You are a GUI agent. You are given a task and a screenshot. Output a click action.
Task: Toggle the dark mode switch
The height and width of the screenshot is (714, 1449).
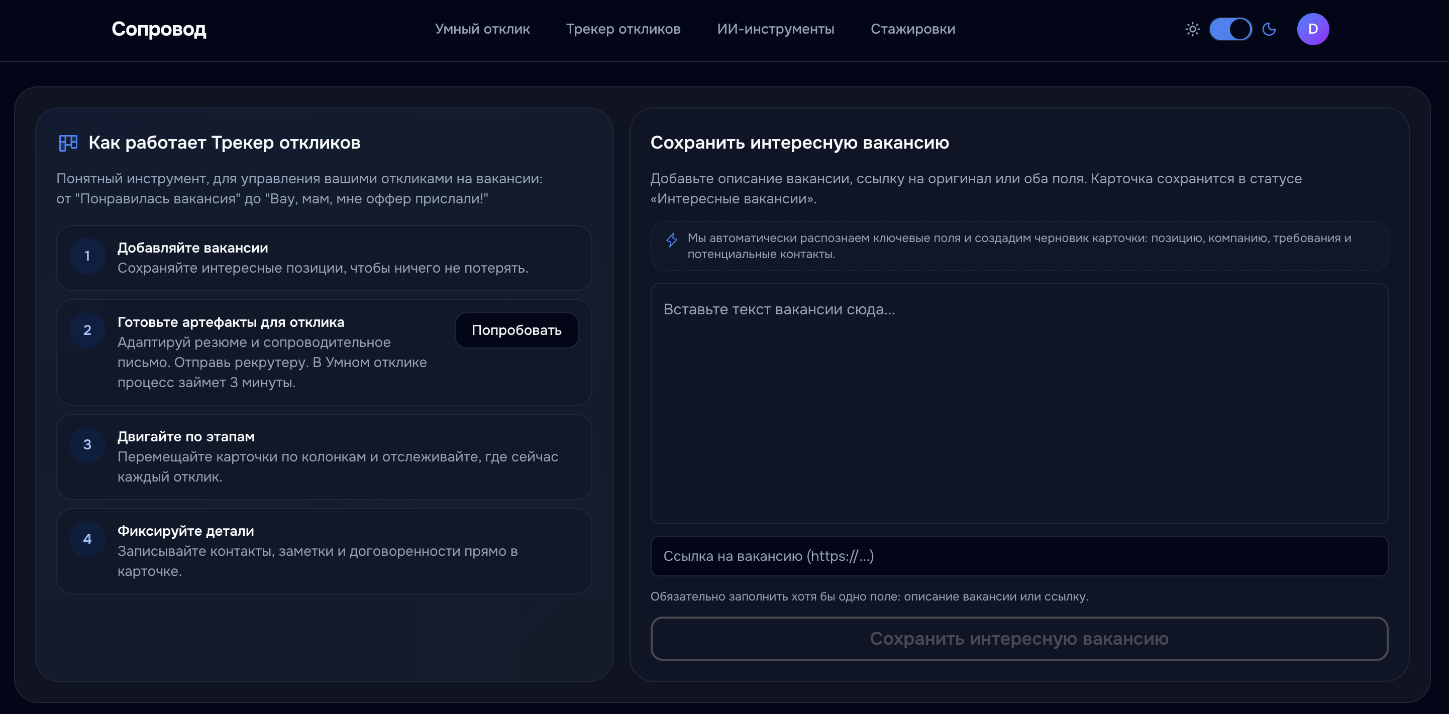(x=1231, y=29)
